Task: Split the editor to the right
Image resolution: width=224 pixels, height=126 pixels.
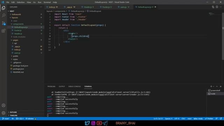Action: pos(217,7)
